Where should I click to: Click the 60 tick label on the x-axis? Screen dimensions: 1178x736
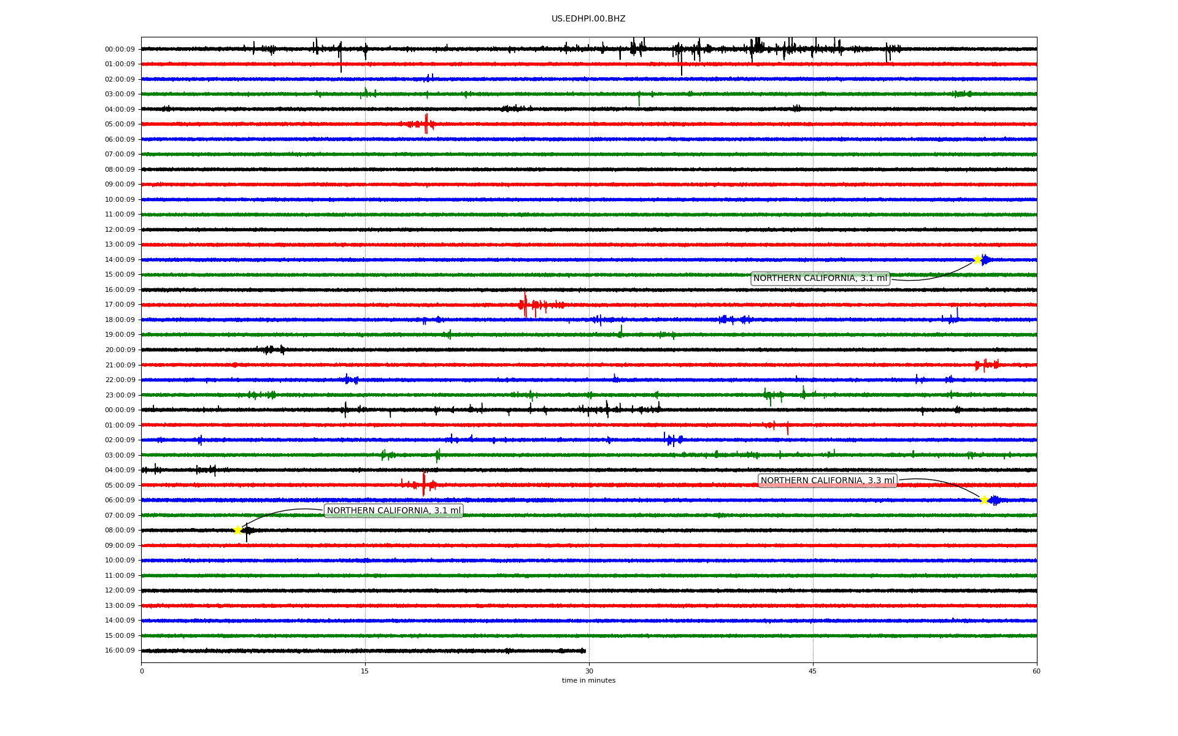(1036, 671)
